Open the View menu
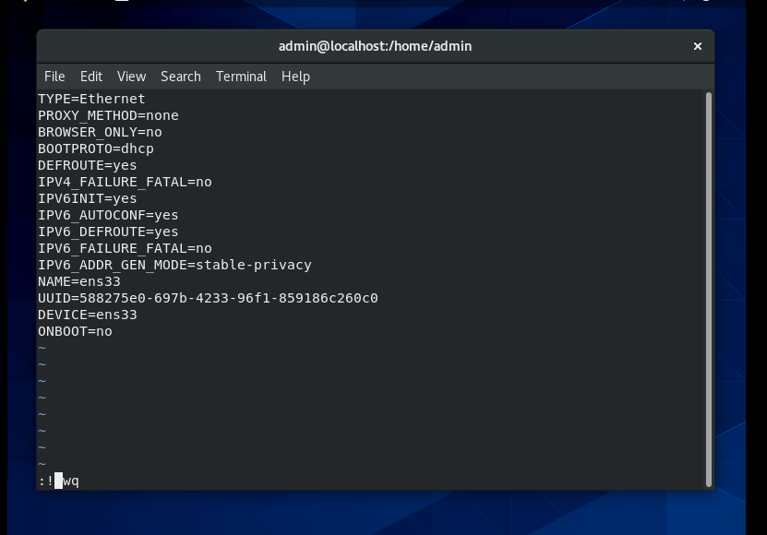767x535 pixels. coord(131,77)
